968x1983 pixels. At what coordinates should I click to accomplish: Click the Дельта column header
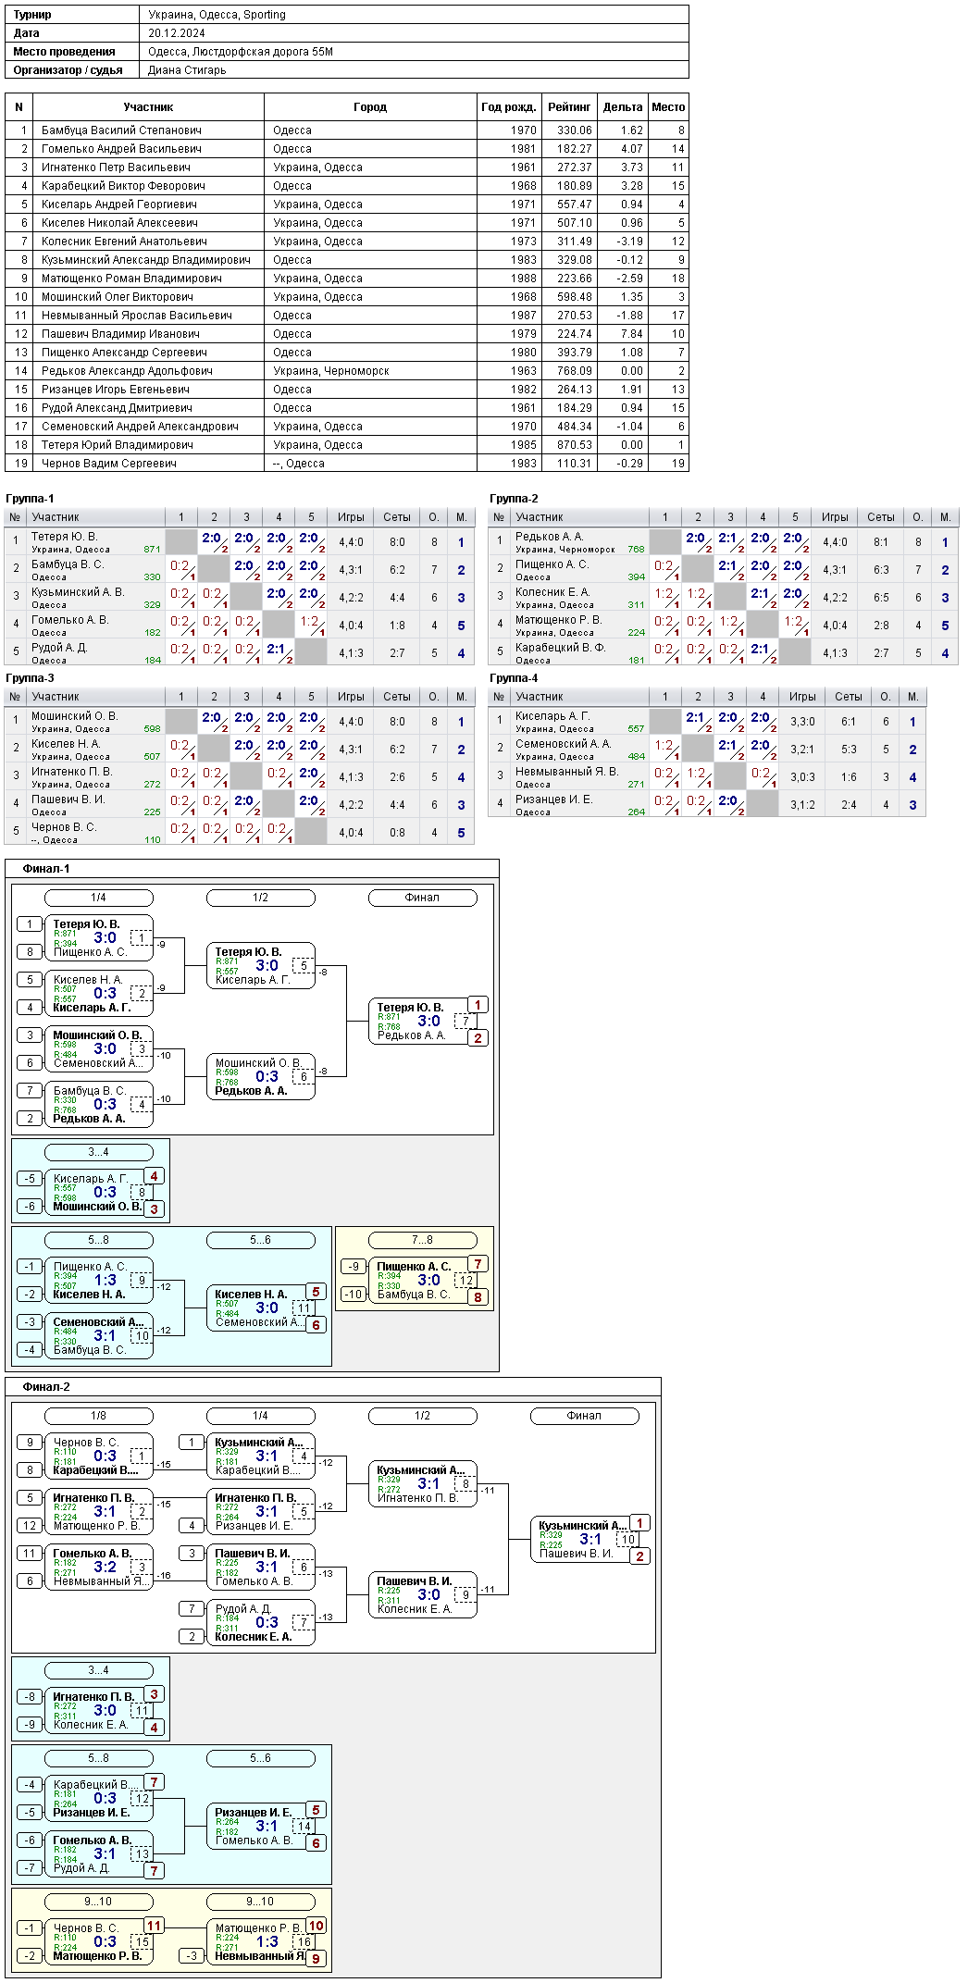[623, 107]
